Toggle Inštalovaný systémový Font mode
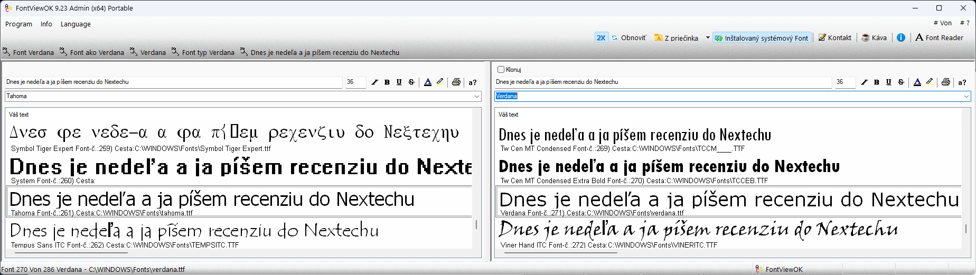 (761, 38)
